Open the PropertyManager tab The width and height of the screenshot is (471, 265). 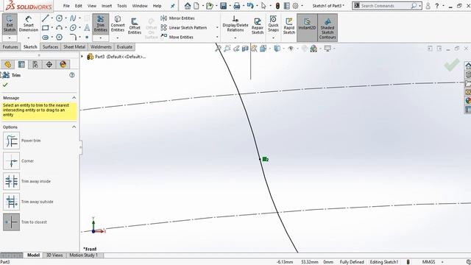(21, 64)
